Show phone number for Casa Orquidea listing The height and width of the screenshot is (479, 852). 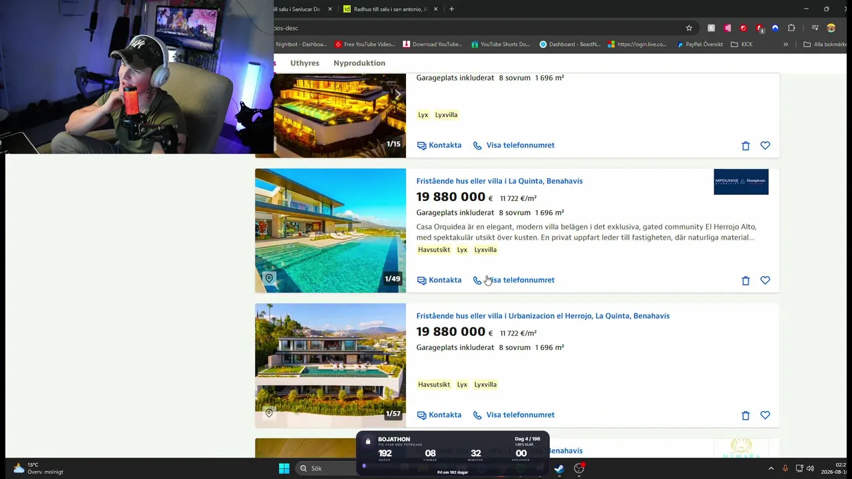click(x=514, y=280)
